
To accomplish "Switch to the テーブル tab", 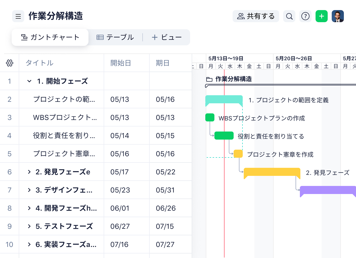I will (x=115, y=37).
